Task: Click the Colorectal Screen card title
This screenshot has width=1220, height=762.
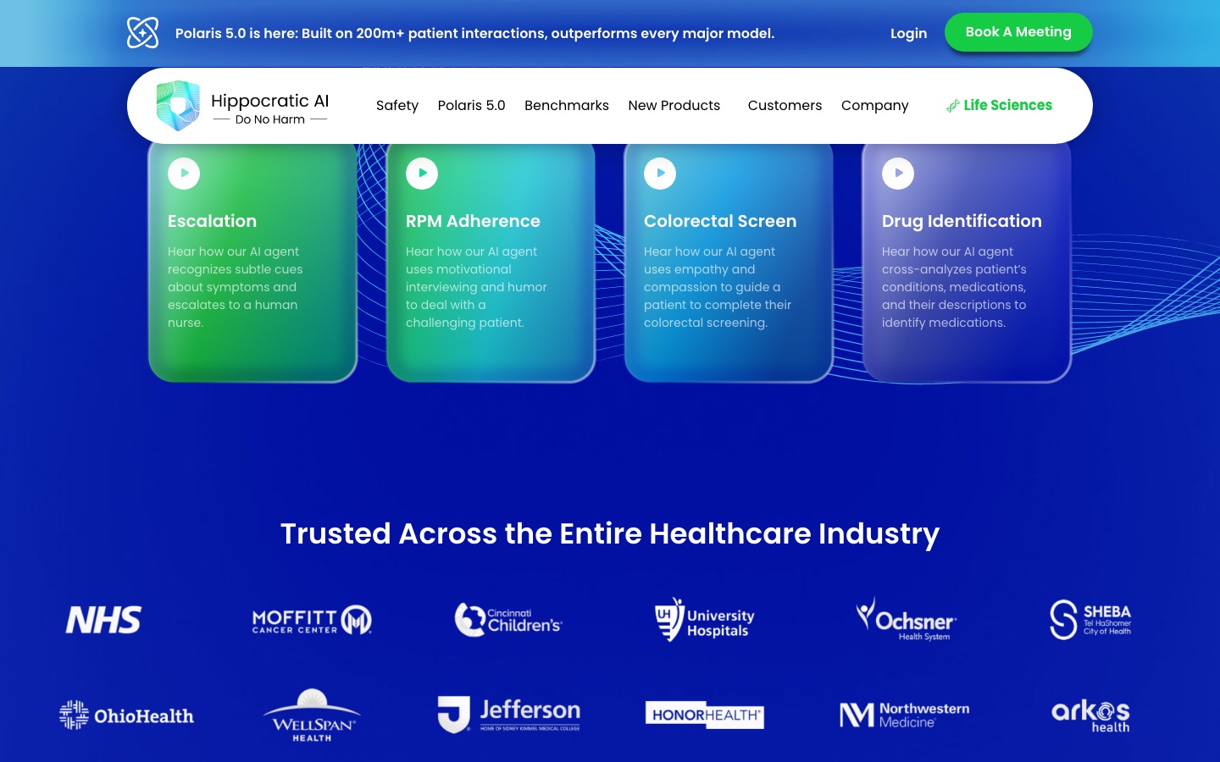Action: tap(720, 221)
